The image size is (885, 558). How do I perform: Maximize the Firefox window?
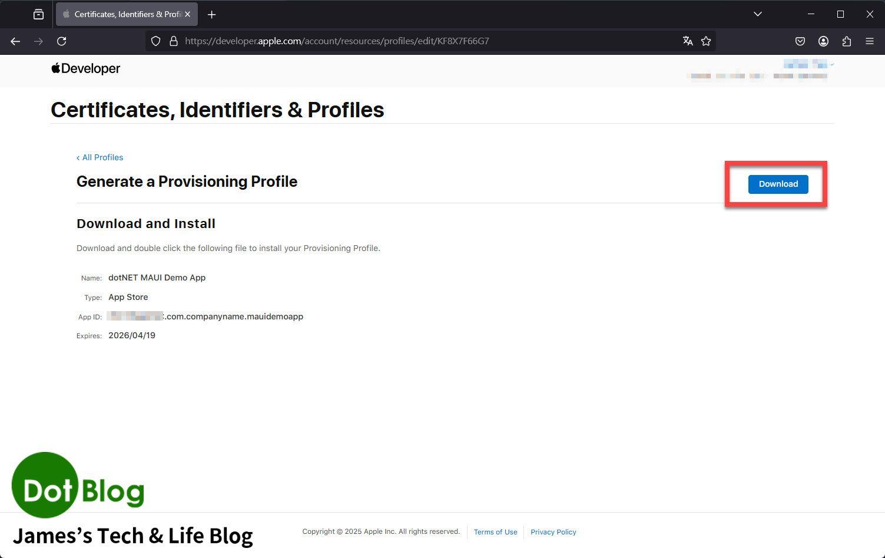point(840,14)
